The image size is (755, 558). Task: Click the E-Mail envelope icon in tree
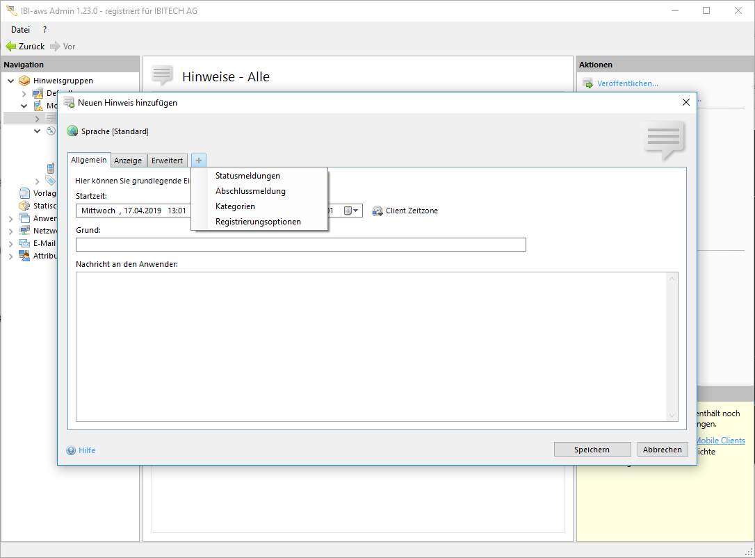(25, 243)
